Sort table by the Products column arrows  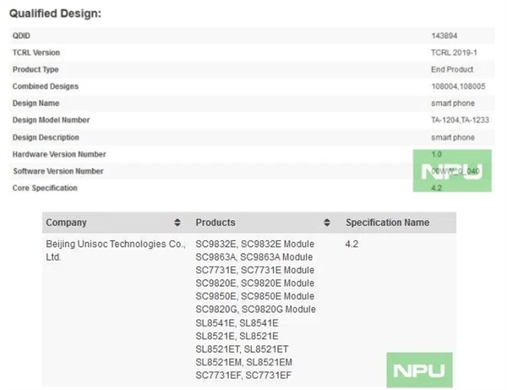(x=327, y=222)
